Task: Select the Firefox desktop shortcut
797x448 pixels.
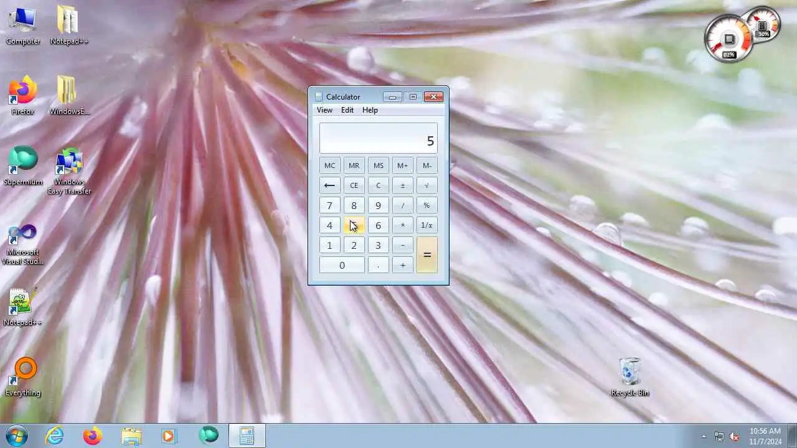Action: pos(23,96)
